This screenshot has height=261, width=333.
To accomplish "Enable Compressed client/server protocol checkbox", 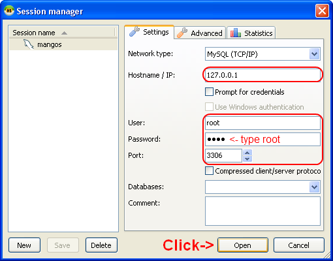I will tap(209, 171).
